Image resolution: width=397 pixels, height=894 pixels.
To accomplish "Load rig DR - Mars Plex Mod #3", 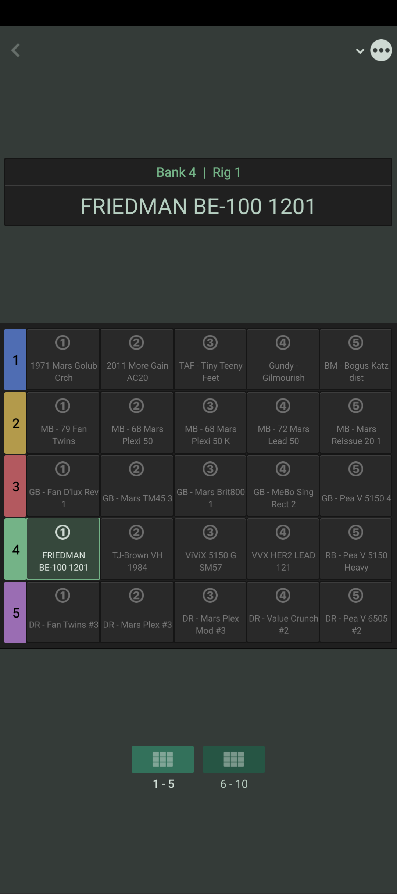I will click(x=210, y=612).
